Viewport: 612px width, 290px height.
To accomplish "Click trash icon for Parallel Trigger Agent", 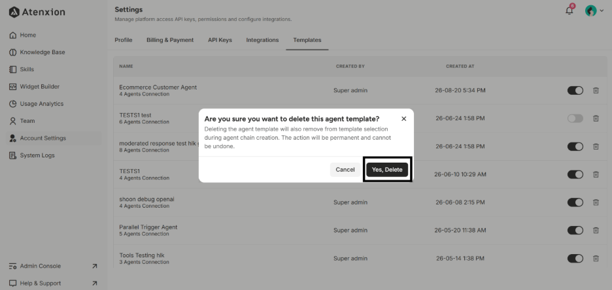I will [x=596, y=231].
